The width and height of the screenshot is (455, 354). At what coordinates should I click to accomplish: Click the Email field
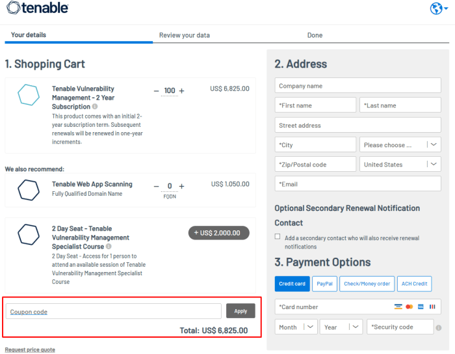click(357, 184)
